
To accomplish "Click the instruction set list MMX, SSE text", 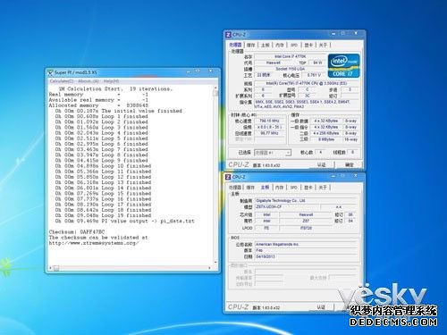I will 307,104.
